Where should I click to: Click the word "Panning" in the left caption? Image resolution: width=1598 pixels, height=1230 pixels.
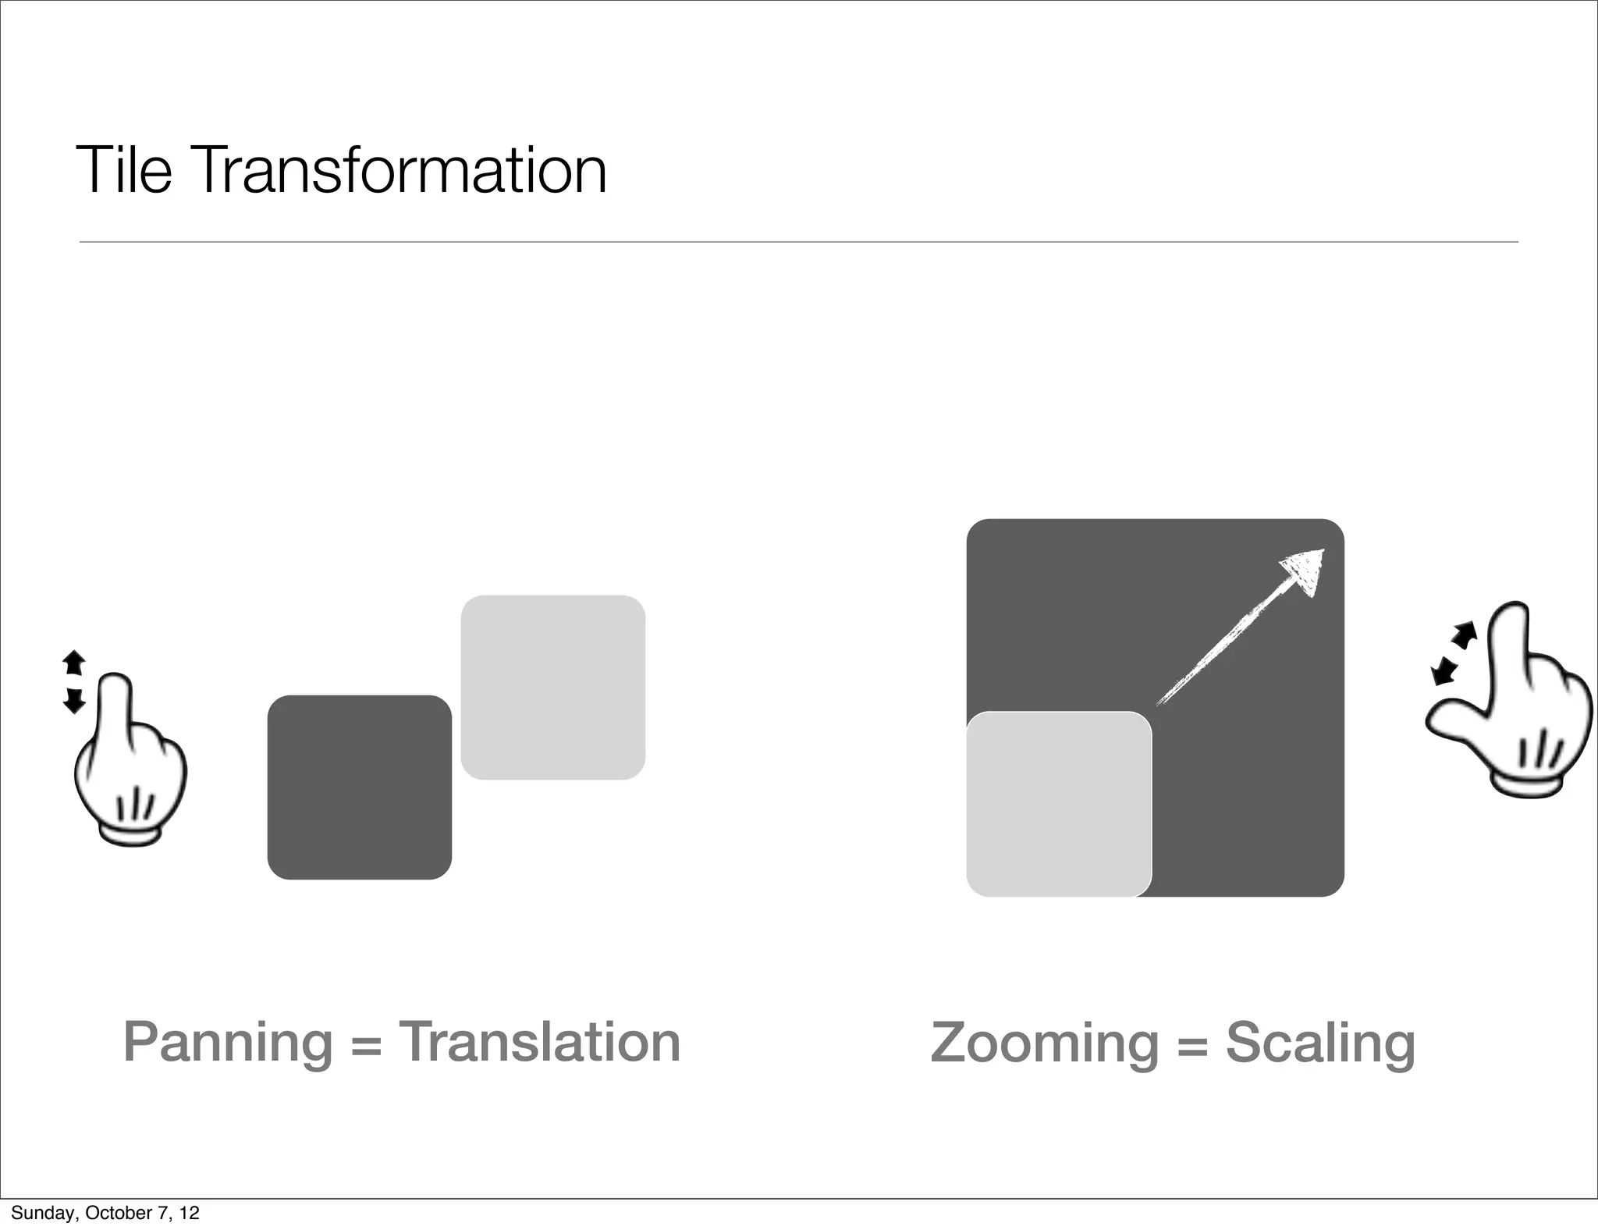[x=228, y=1042]
